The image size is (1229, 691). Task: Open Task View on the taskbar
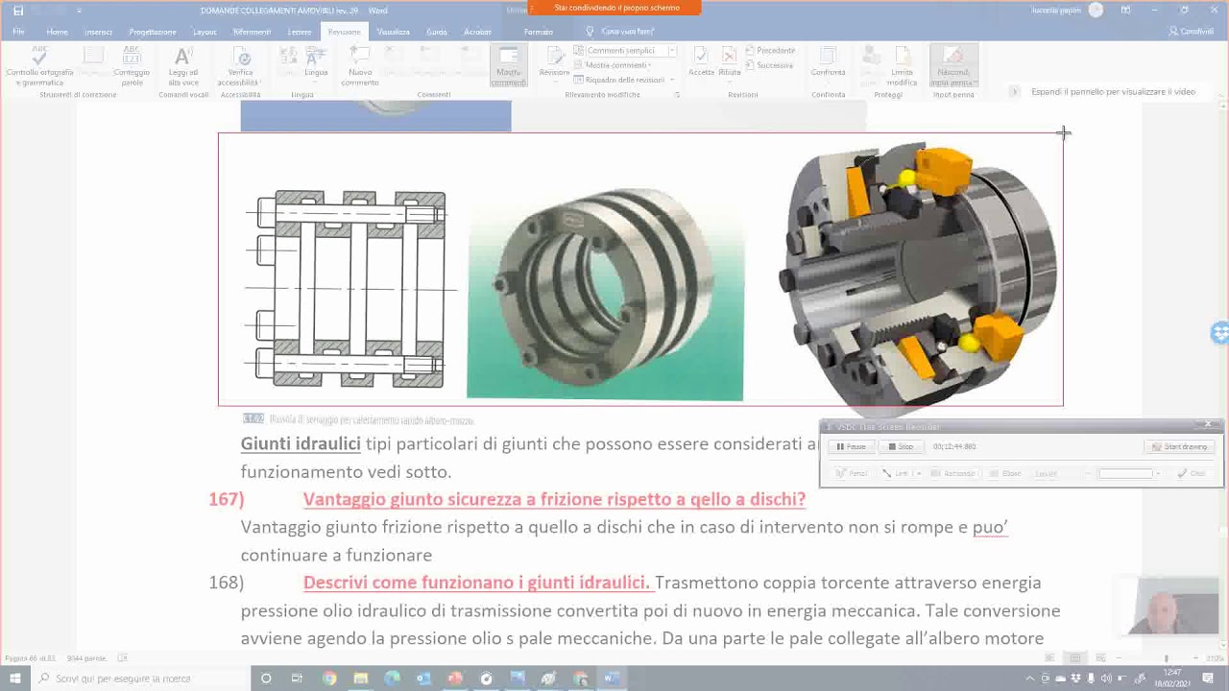[x=298, y=678]
